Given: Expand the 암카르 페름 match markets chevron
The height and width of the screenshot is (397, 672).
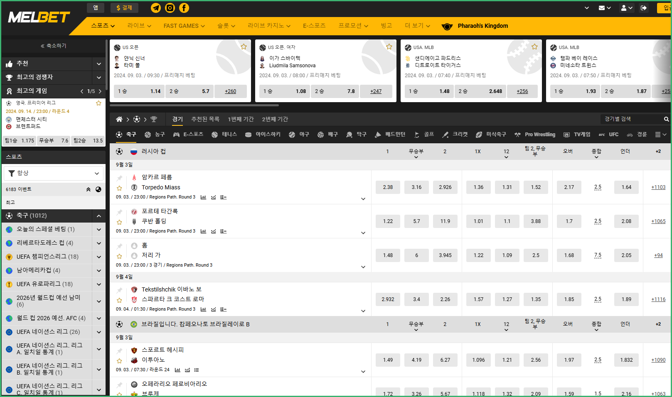Looking at the screenshot, I should pyautogui.click(x=363, y=199).
